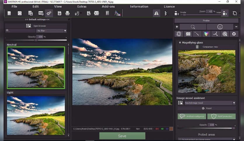Toggle the Motif protection button
The image size is (244, 141).
(x=221, y=116)
